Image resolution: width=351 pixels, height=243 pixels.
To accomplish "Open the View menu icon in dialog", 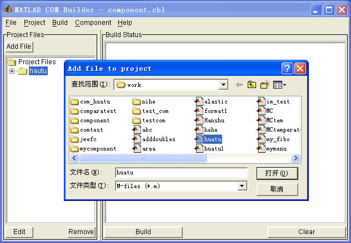I will [279, 85].
